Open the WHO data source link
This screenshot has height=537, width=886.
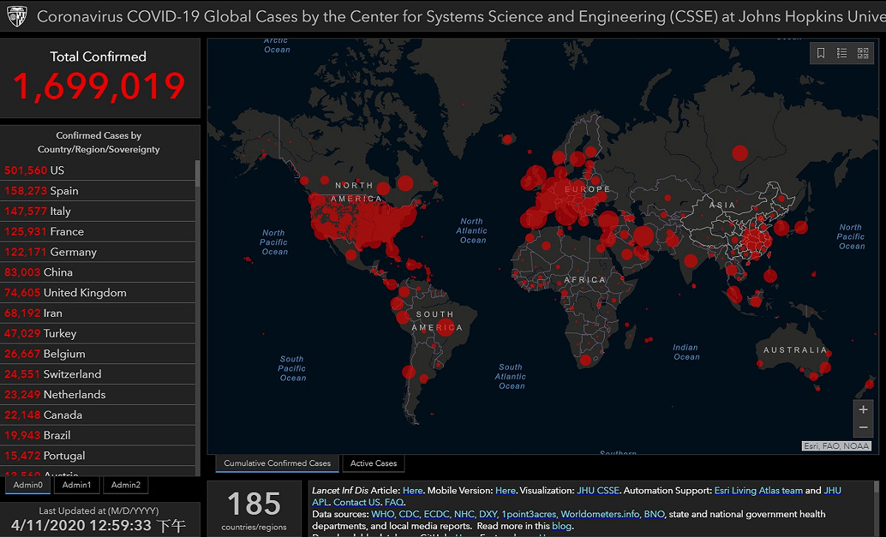pos(383,514)
